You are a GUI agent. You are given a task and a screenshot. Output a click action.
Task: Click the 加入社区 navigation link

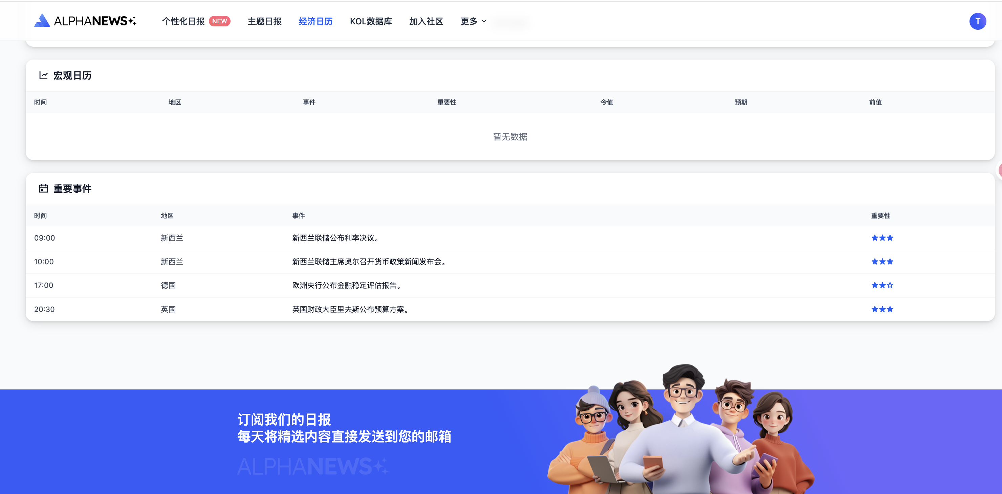(426, 21)
